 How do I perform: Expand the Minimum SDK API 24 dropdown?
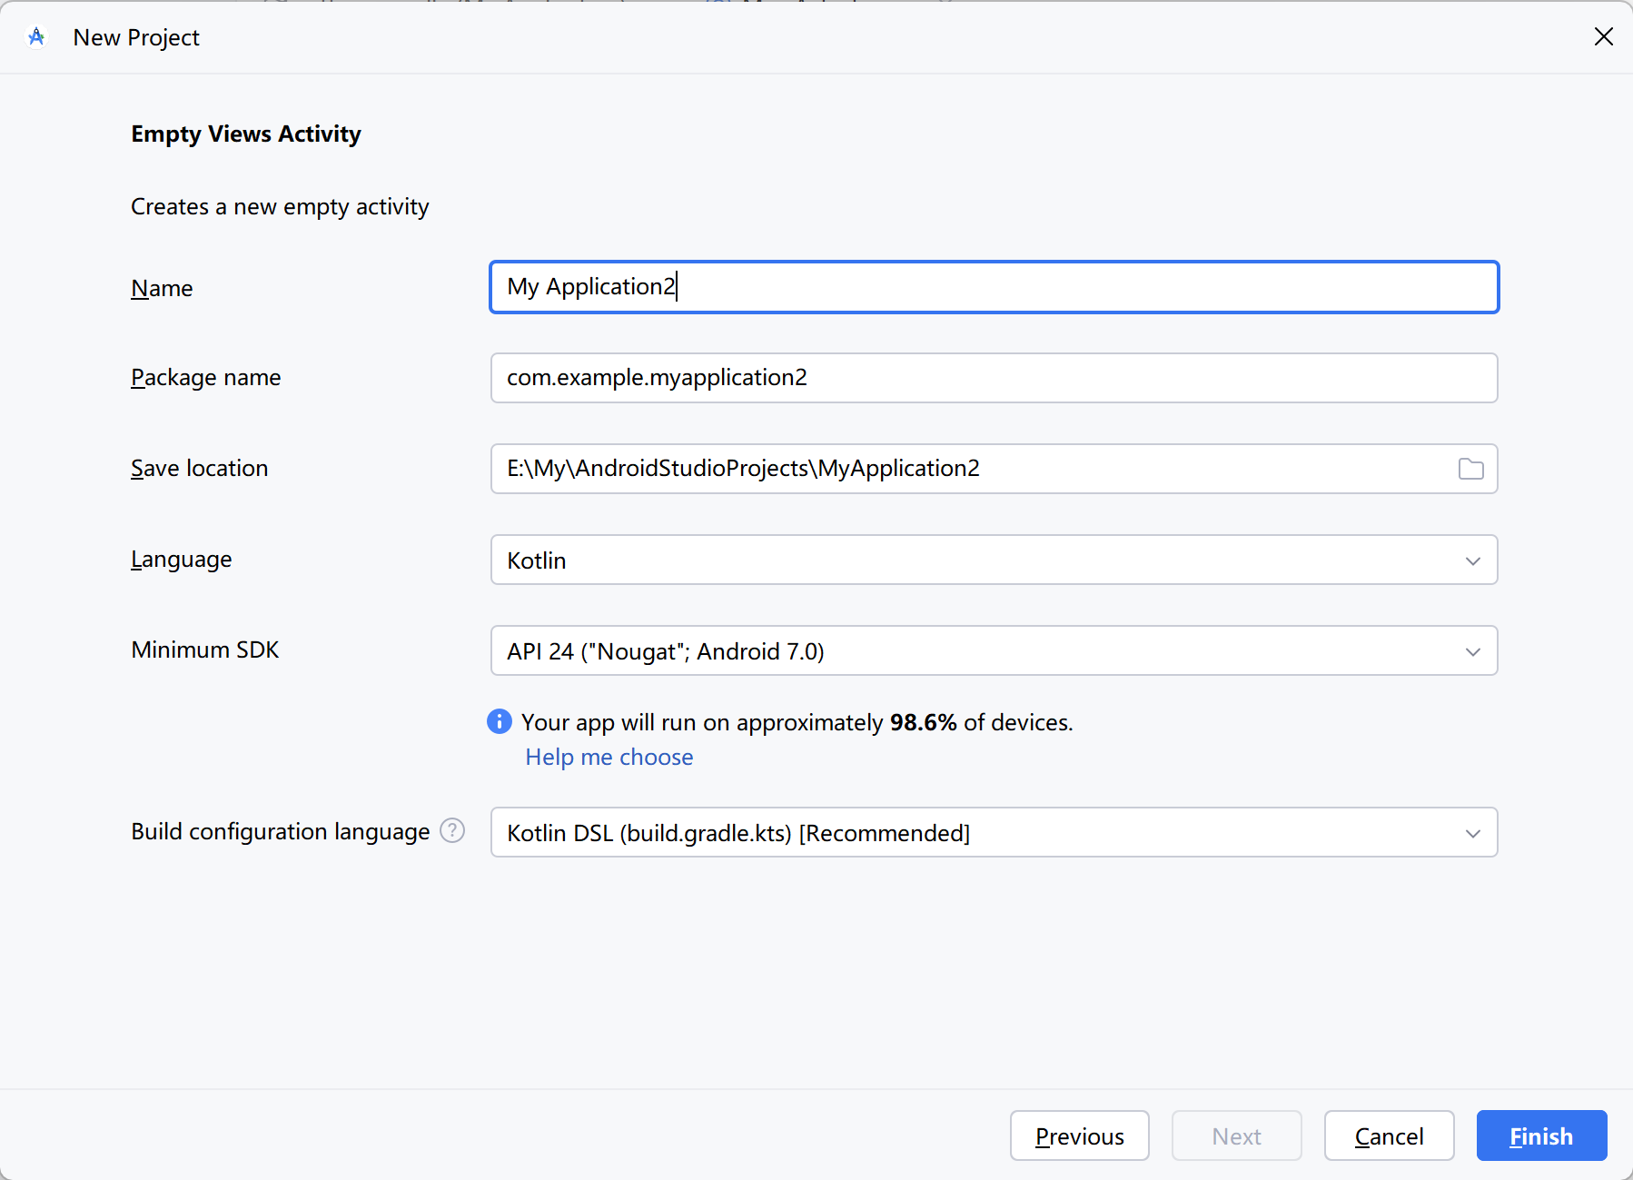[993, 650]
